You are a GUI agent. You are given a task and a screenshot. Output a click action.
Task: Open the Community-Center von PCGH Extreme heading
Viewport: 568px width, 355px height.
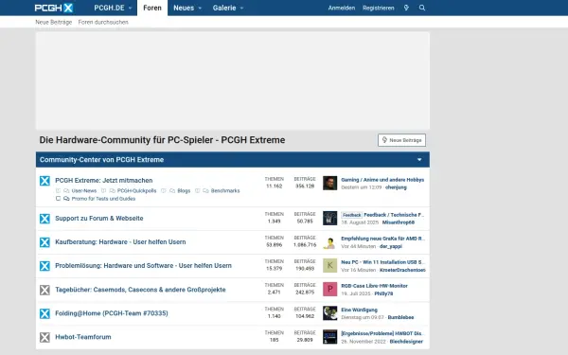pyautogui.click(x=102, y=160)
